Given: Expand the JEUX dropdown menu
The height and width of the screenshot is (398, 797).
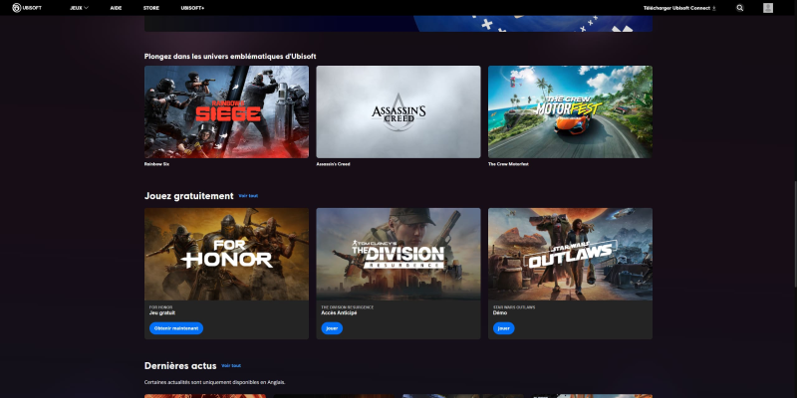Looking at the screenshot, I should coord(80,8).
